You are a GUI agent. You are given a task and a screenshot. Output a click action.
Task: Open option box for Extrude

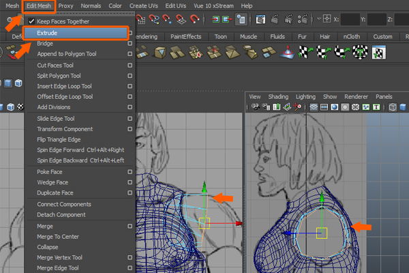coord(130,32)
